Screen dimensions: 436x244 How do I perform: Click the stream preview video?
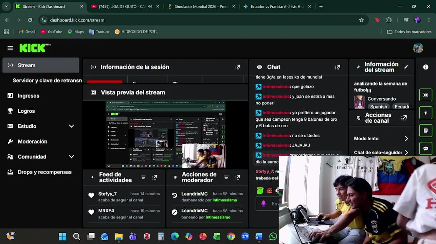165,135
